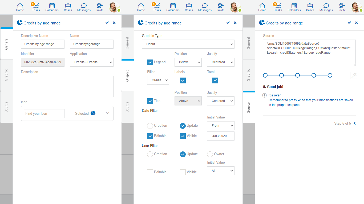The image size is (364, 204).
Task: Switch to Source tab in middle panel
Action: [127, 107]
